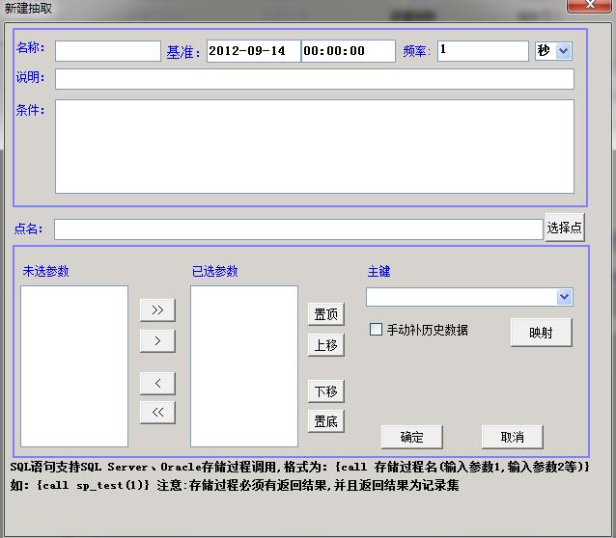Click the 上移 move up button
The width and height of the screenshot is (616, 538).
(326, 345)
